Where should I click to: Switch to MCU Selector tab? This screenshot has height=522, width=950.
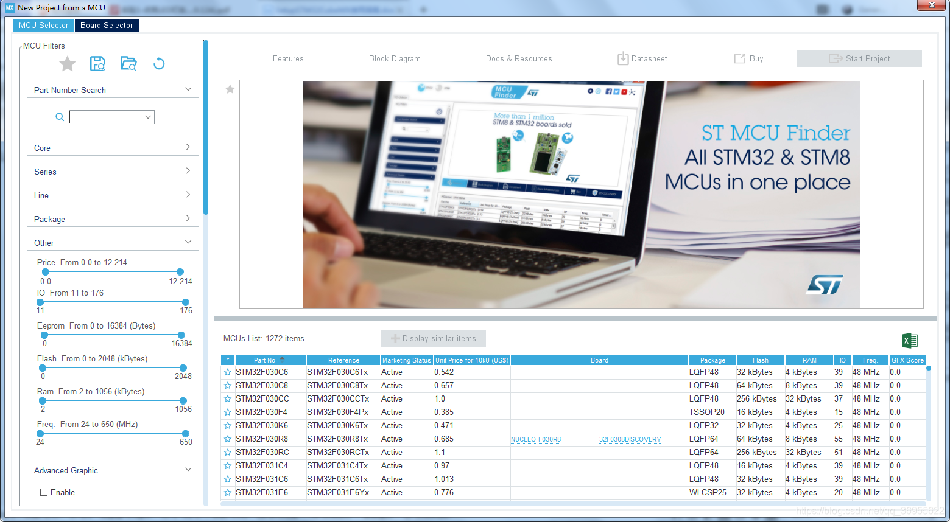point(43,25)
